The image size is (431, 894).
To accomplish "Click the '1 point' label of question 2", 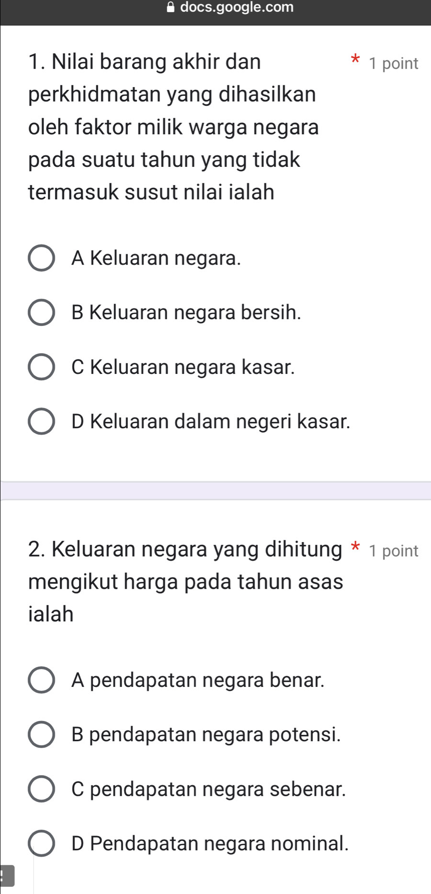I will [394, 551].
